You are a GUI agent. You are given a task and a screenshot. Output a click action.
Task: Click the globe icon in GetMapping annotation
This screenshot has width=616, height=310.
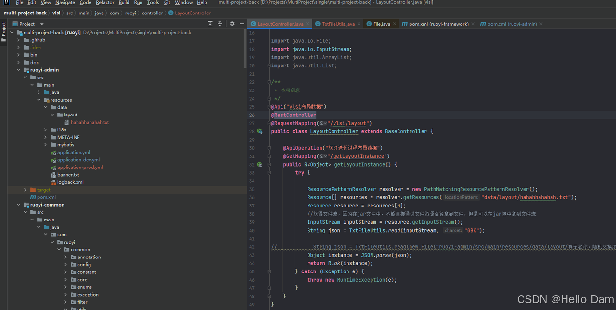[x=322, y=156]
